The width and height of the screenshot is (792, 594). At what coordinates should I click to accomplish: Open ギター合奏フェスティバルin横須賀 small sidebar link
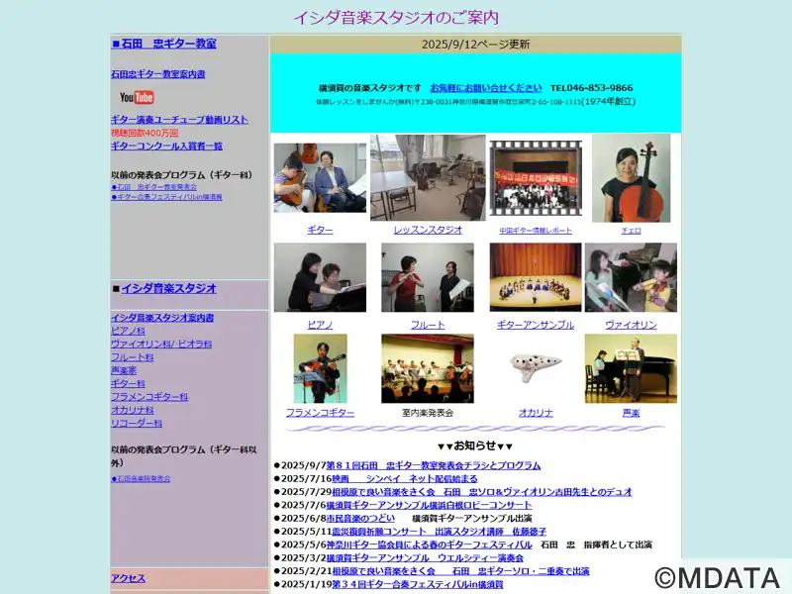point(166,197)
